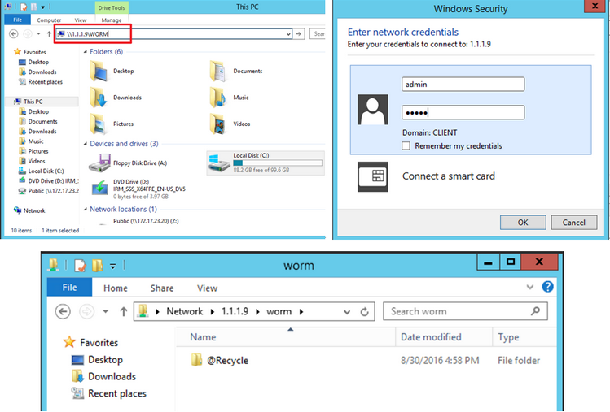Click the password field in Windows Security
Viewport: 610px width, 412px height.
[x=463, y=113]
